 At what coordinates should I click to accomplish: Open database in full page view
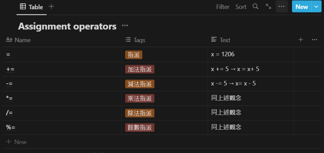(269, 7)
